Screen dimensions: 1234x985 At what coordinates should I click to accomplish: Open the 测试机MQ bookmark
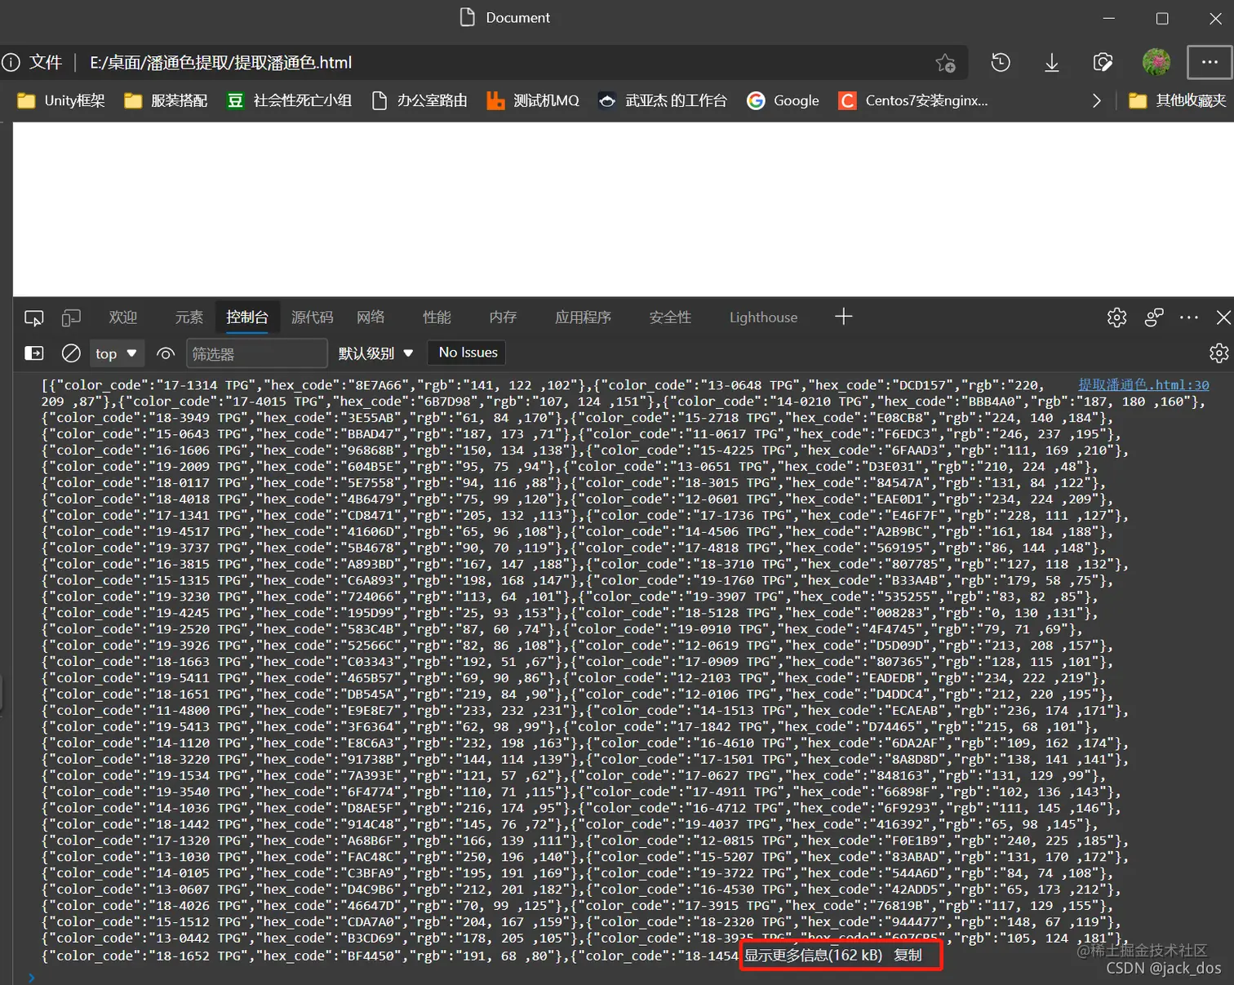[533, 100]
